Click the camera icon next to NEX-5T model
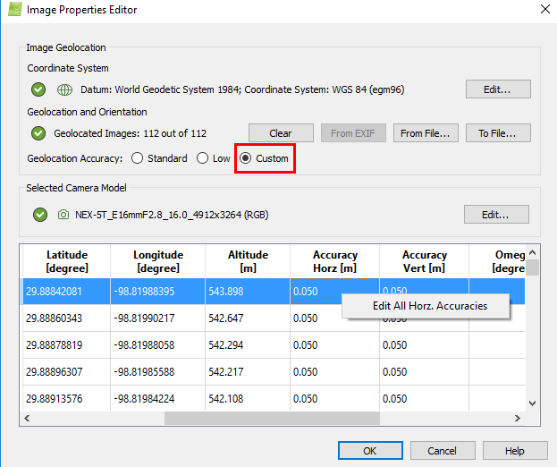 (x=63, y=215)
